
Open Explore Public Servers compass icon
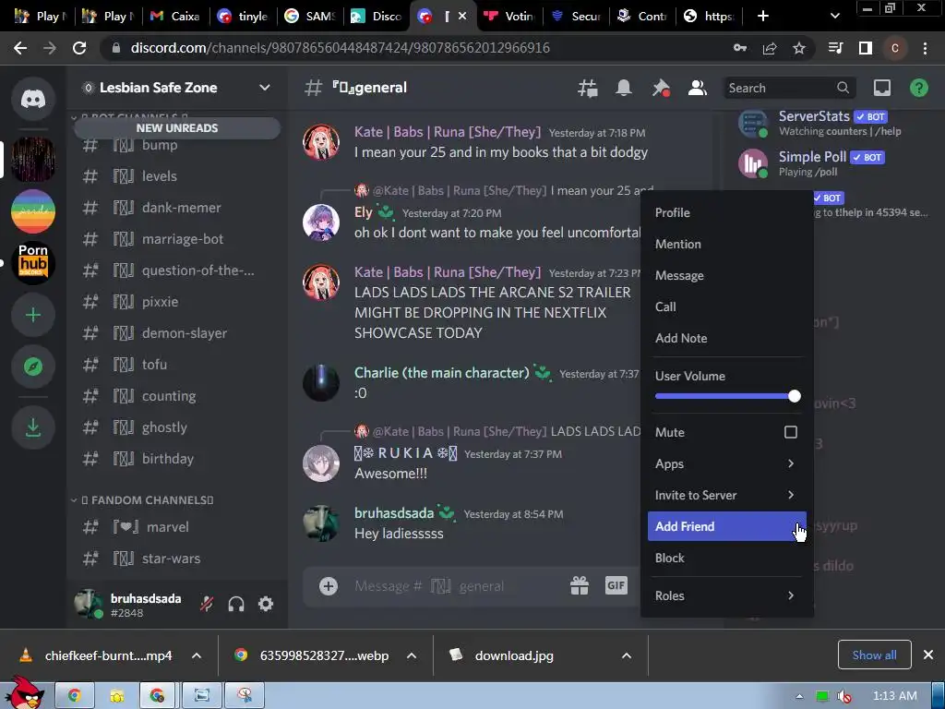(x=33, y=367)
